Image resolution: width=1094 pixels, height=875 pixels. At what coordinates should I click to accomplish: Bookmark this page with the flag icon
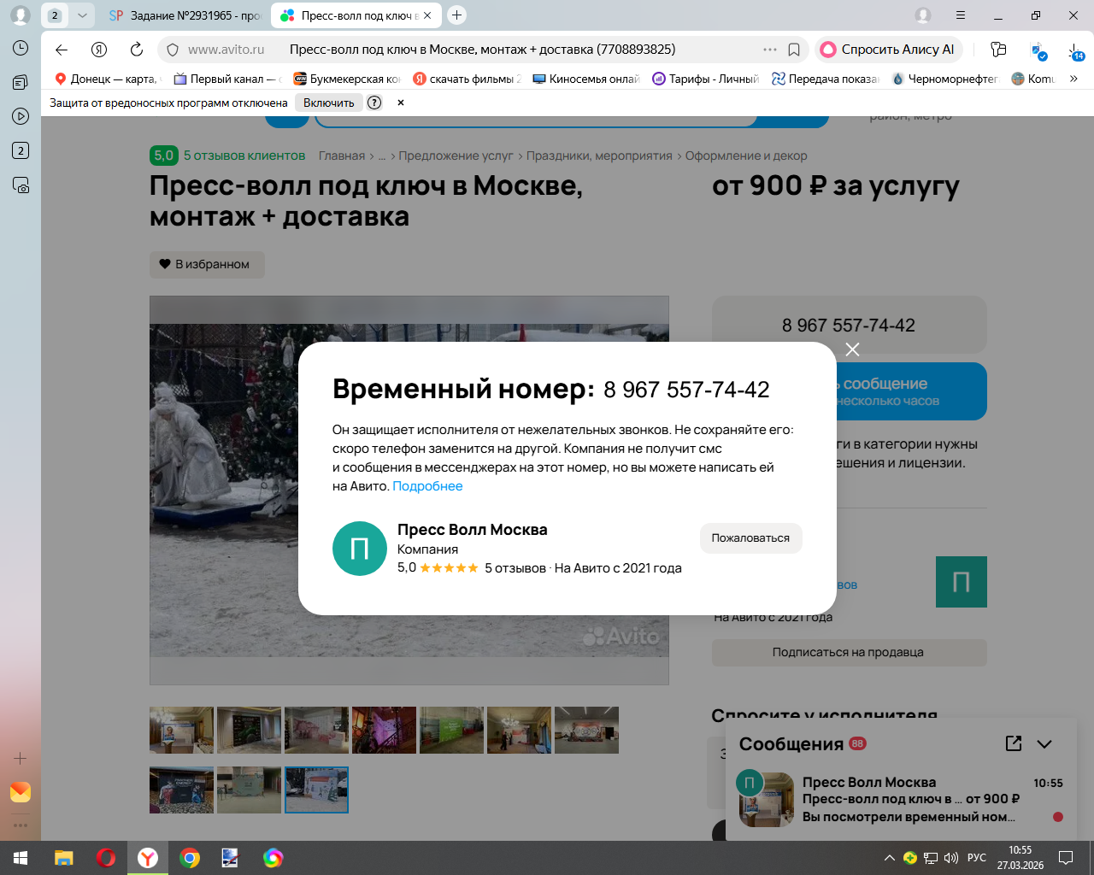click(794, 50)
